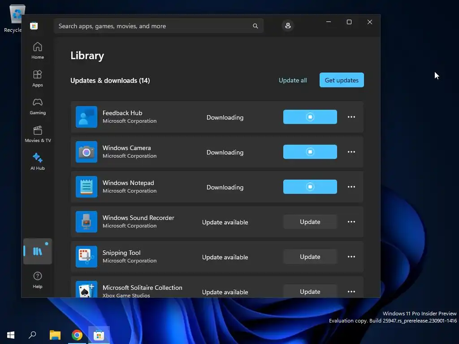Select the Feedback Hub title text
This screenshot has width=459, height=344.
pyautogui.click(x=122, y=113)
